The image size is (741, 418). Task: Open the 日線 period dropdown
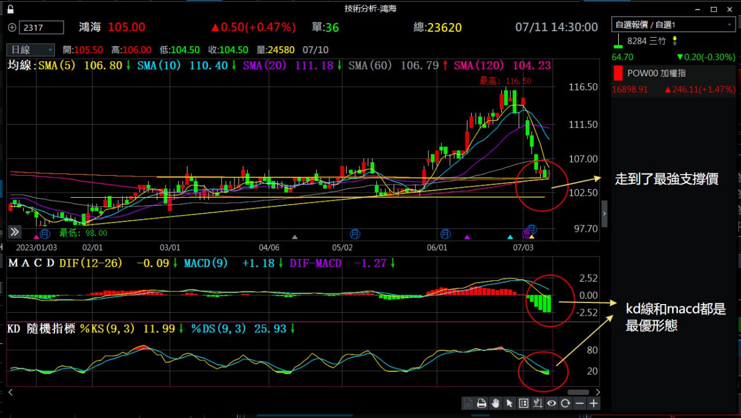pyautogui.click(x=31, y=50)
